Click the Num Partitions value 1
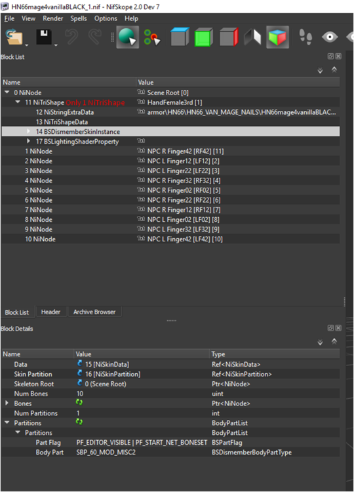Viewport: 354px width, 492px height. [78, 413]
